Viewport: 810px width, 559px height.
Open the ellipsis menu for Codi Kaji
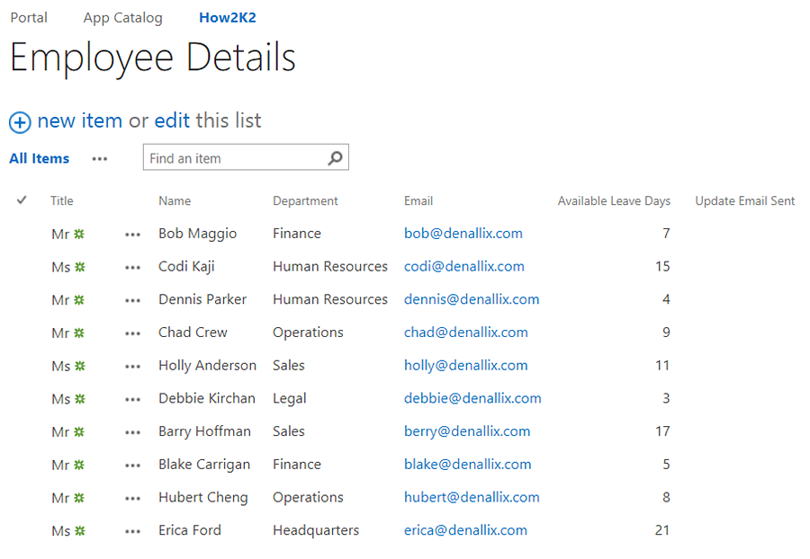[133, 268]
